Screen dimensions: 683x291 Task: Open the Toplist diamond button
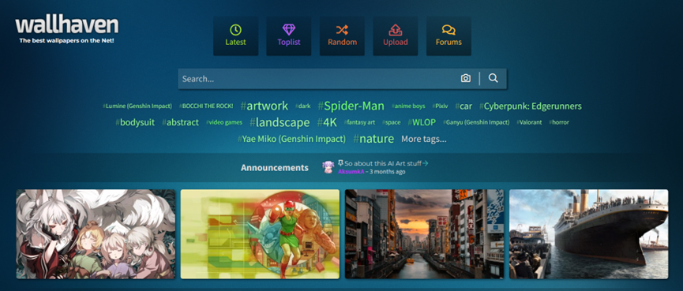(x=289, y=36)
